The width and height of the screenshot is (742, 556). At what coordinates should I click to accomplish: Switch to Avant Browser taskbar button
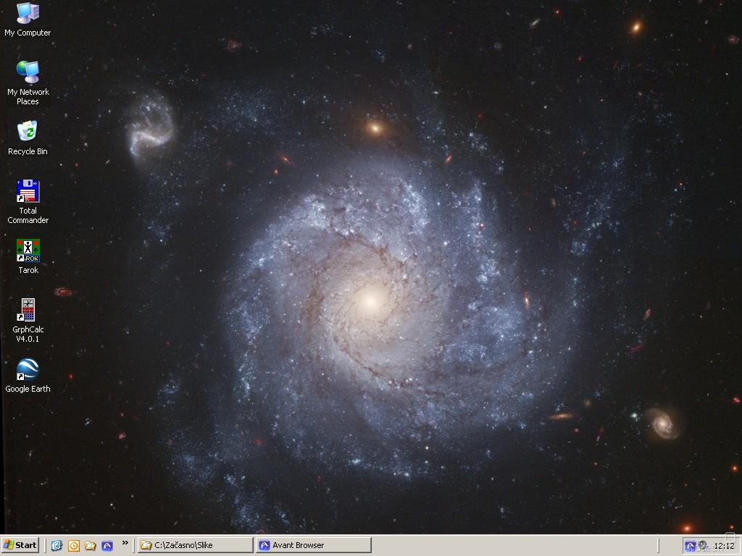(x=314, y=545)
